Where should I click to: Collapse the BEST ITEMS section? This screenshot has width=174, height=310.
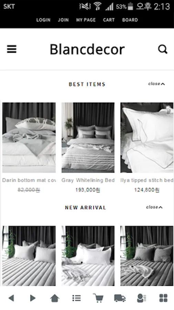156,84
